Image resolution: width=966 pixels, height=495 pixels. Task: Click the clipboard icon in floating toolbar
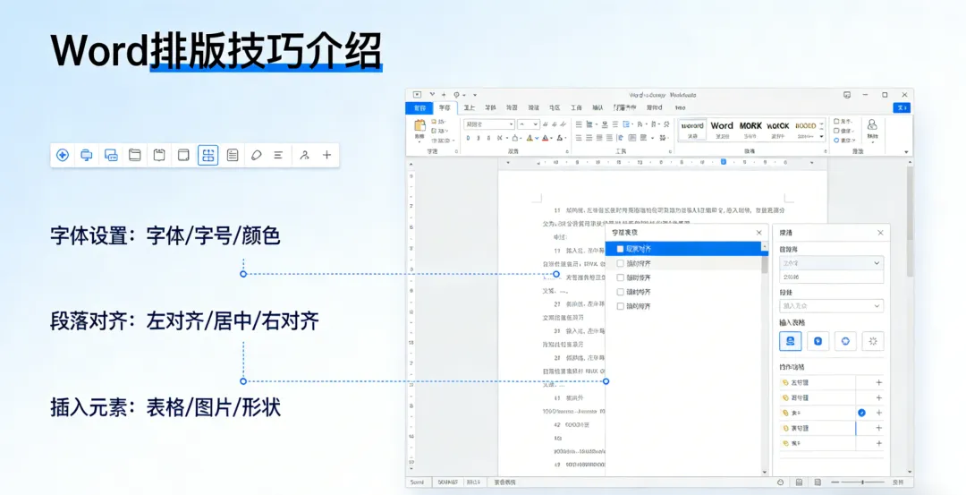pyautogui.click(x=159, y=156)
